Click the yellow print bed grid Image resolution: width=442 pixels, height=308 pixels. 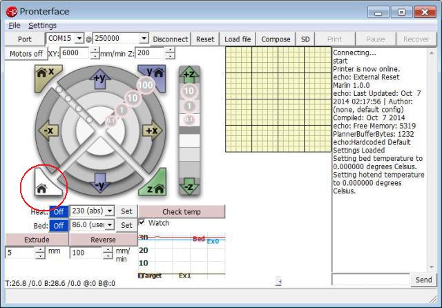[x=278, y=99]
